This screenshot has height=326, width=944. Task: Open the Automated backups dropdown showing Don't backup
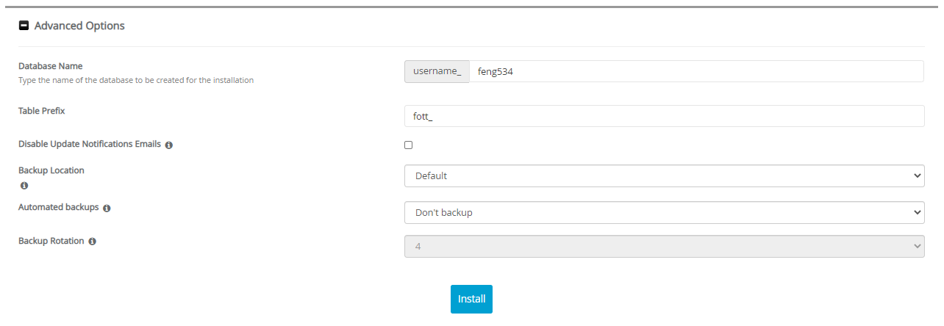point(664,213)
